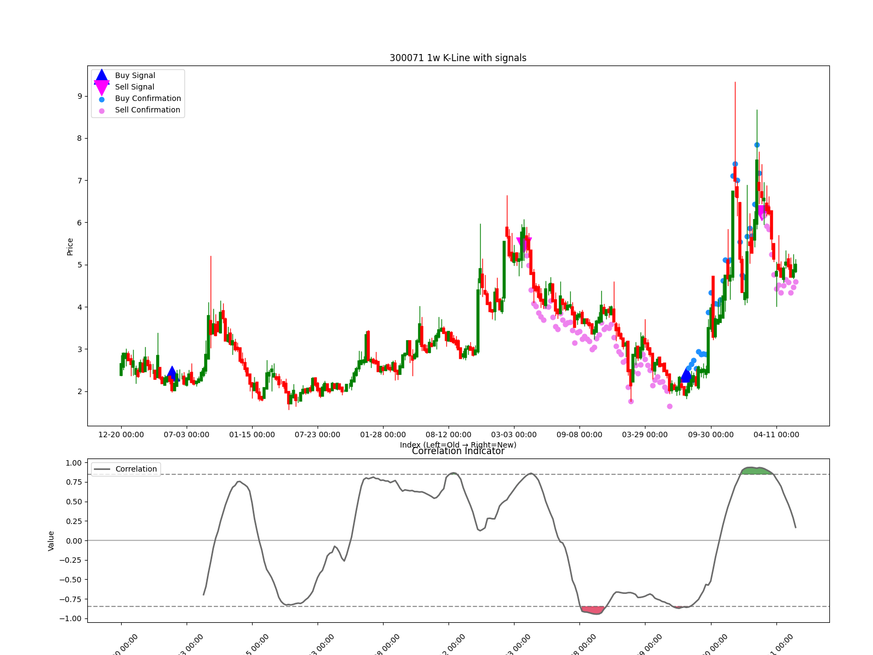Click correlation tick label '0.00'

click(x=74, y=541)
